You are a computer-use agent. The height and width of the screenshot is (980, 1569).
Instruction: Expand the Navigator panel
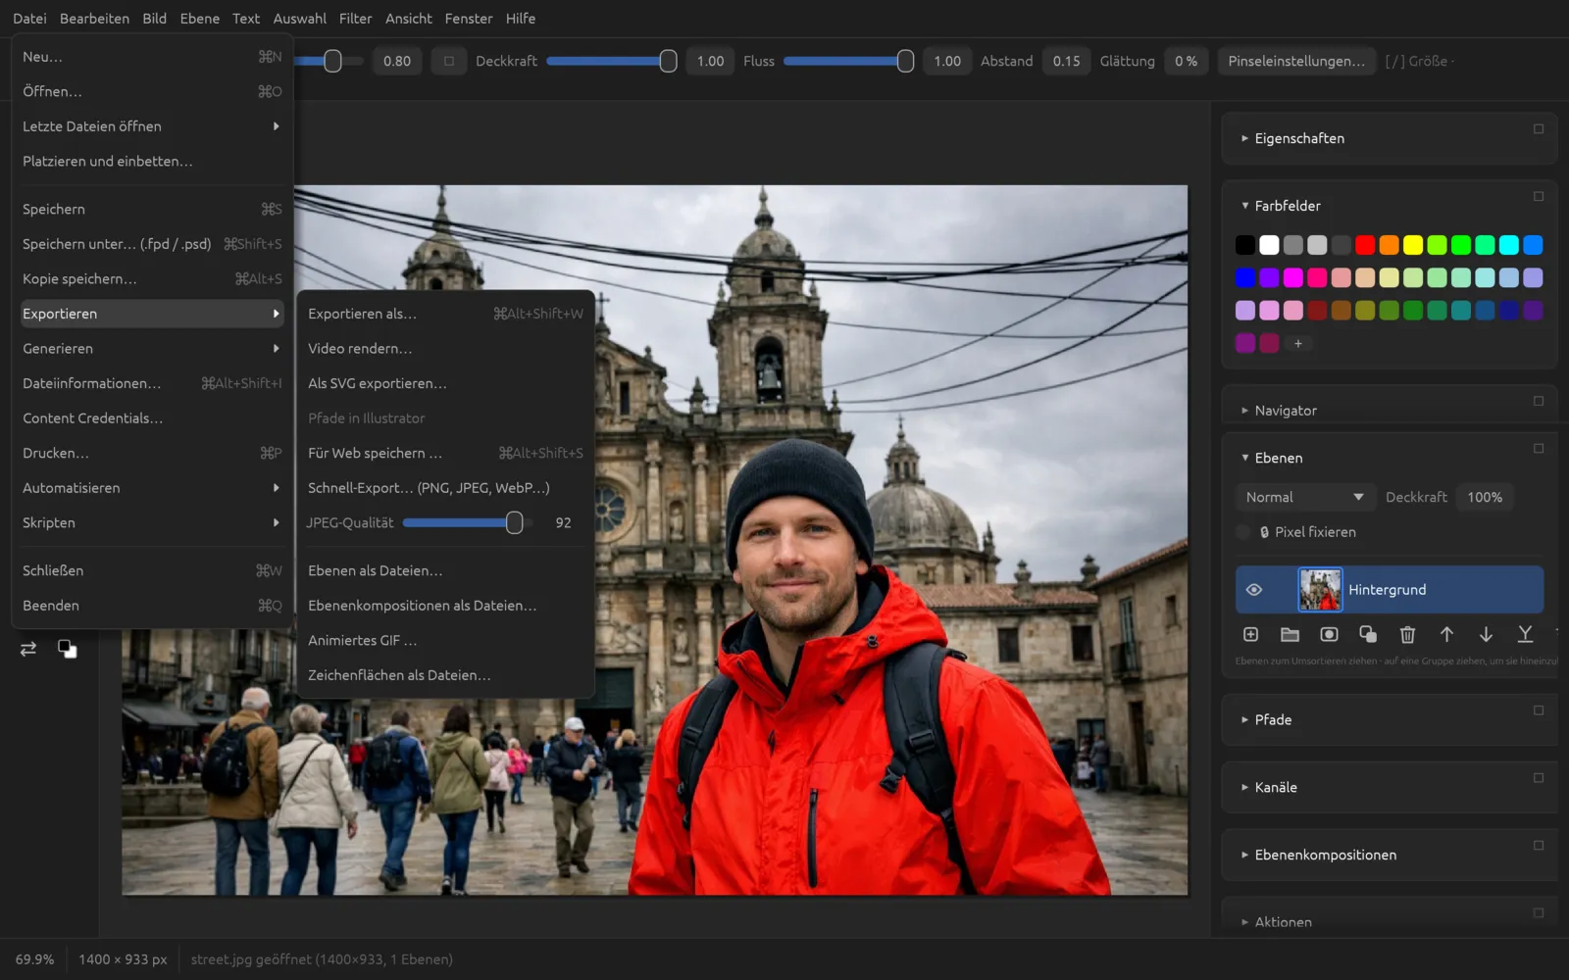pyautogui.click(x=1244, y=411)
